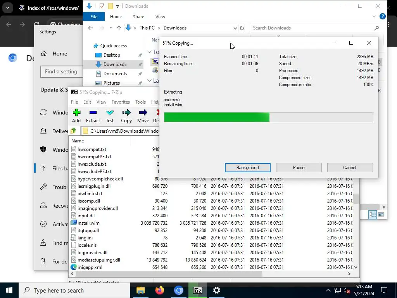This screenshot has width=397, height=298.
Task: Open Chromium from the taskbar
Action: 178,290
